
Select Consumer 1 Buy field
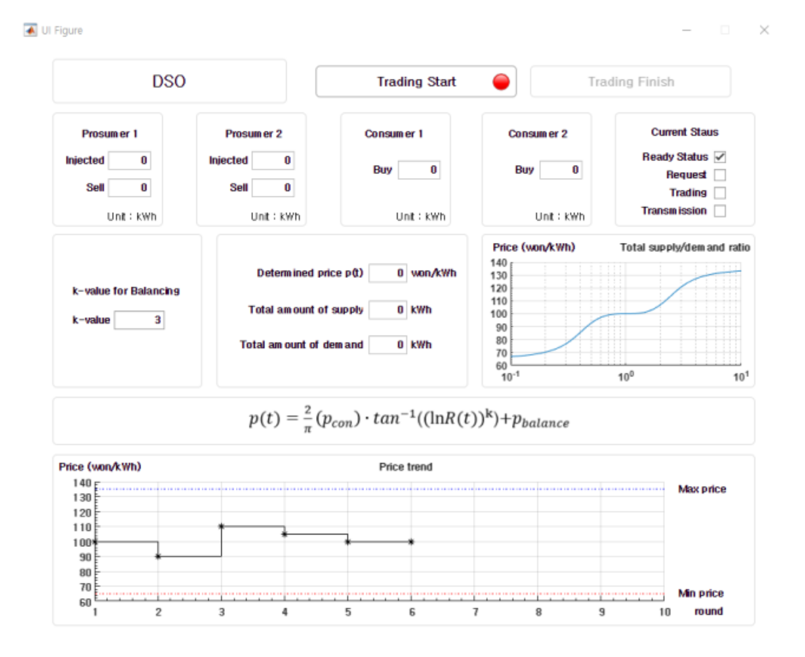pos(419,170)
